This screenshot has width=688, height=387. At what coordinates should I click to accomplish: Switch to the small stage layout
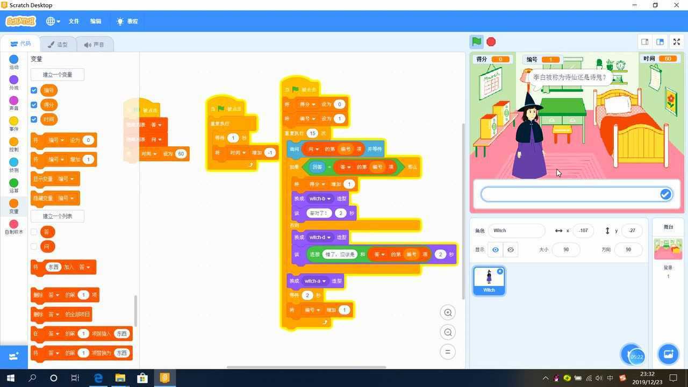(x=644, y=42)
